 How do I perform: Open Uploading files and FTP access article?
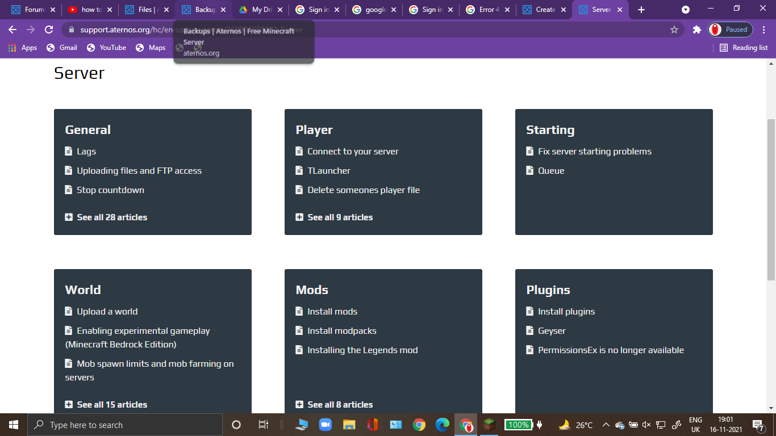(x=139, y=171)
